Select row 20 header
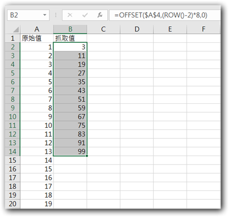 click(13, 204)
